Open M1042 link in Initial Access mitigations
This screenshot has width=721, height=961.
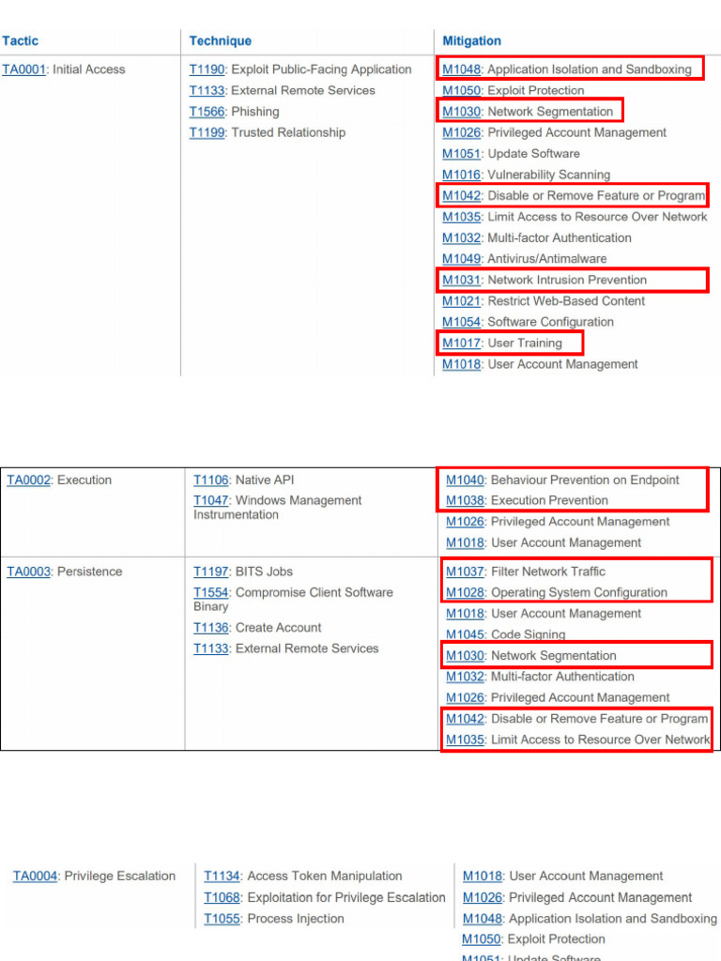pos(462,195)
